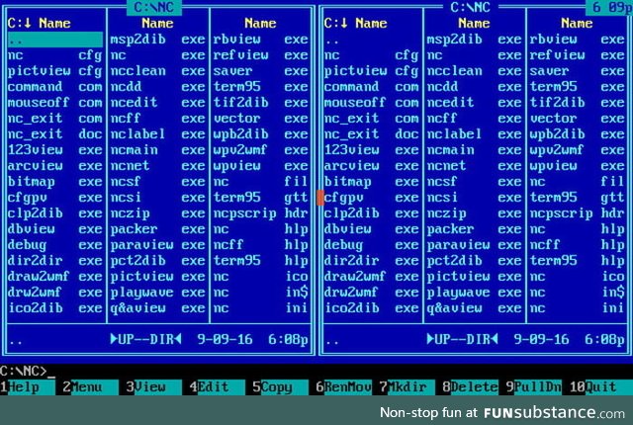This screenshot has width=633, height=425.
Task: Select 'ncedit exe' in the left panel
Action: [158, 103]
